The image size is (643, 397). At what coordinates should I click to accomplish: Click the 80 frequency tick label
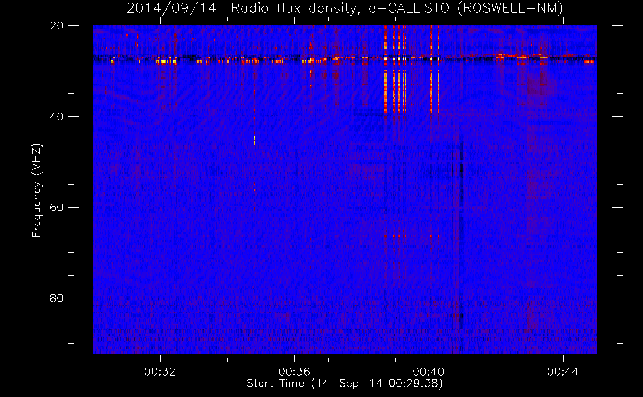coord(56,298)
